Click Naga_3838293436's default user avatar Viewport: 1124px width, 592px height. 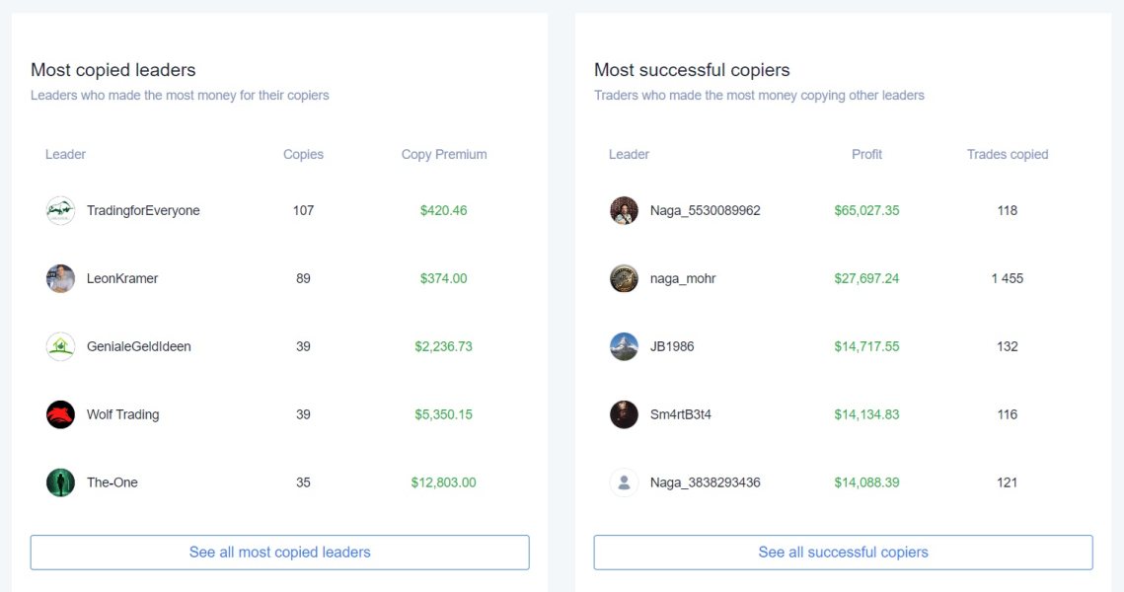tap(624, 482)
